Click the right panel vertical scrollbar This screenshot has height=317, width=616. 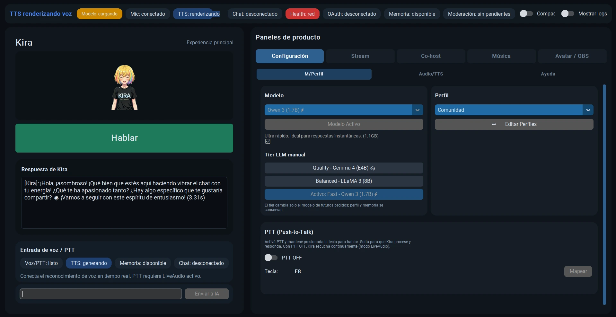[604, 194]
